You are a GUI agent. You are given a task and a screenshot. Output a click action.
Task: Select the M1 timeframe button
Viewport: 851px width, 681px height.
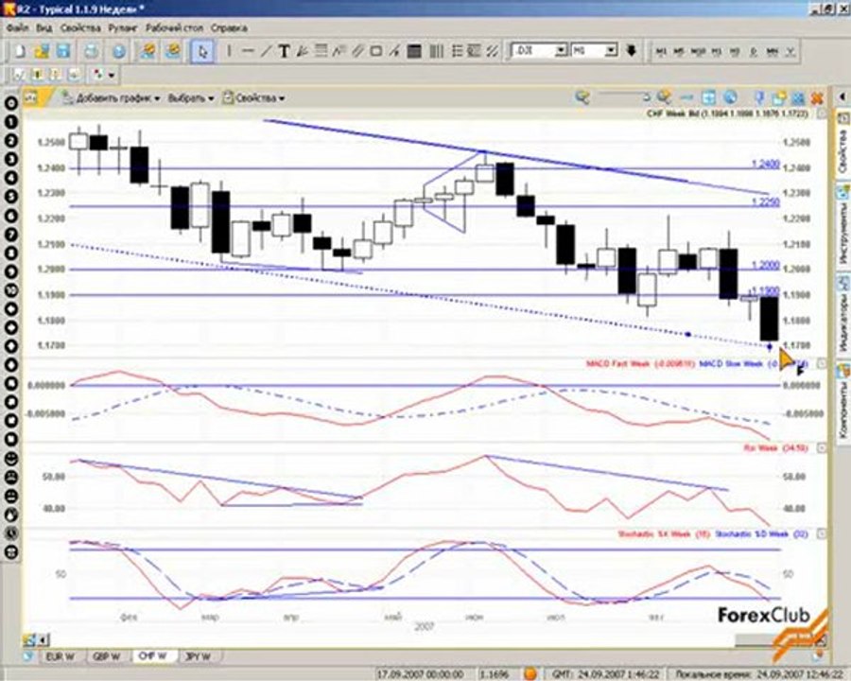[661, 52]
